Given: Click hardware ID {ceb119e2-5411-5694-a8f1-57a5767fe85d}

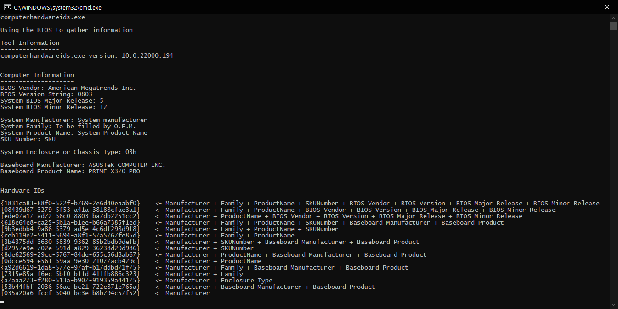Looking at the screenshot, I should tap(70, 235).
